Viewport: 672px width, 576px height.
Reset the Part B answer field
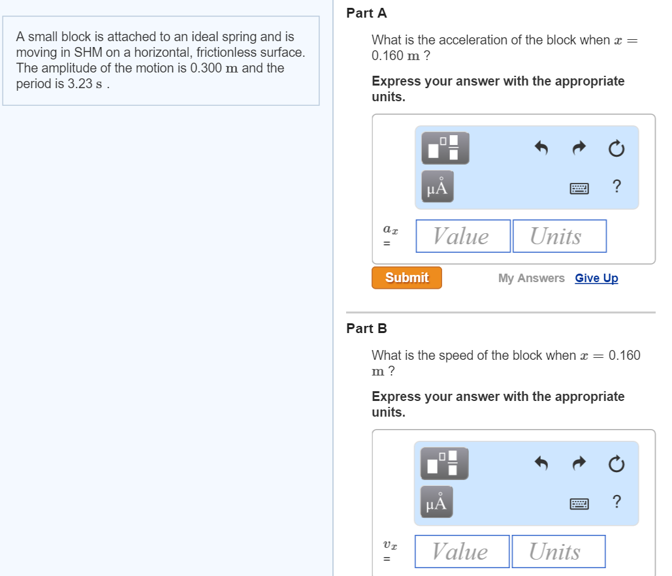(616, 465)
